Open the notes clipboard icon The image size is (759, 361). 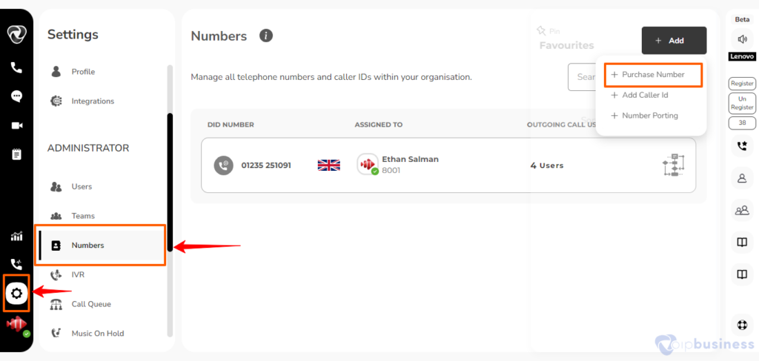click(16, 155)
